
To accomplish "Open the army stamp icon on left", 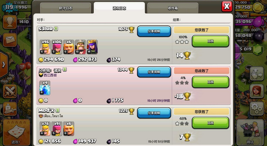I will pos(10,109).
